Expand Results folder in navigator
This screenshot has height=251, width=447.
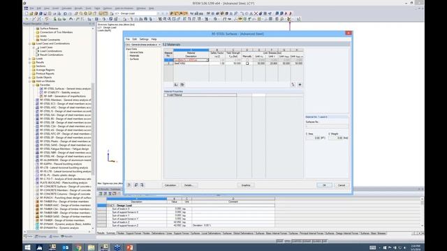(x=29, y=62)
